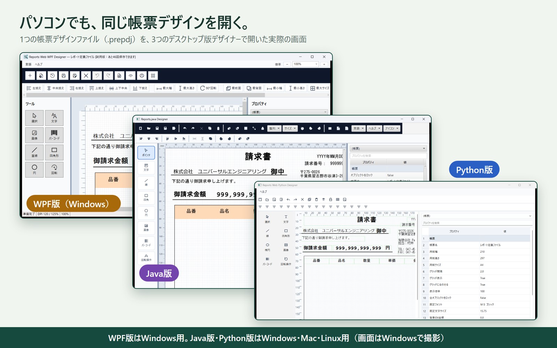Click the 左揃え align-left button in WPF Designer
The height and width of the screenshot is (348, 557).
point(34,88)
